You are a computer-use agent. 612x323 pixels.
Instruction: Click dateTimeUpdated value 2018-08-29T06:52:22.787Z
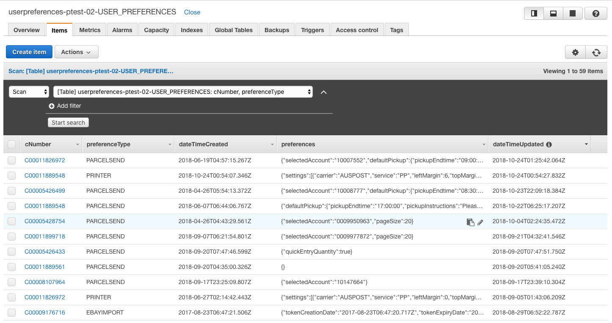point(529,312)
